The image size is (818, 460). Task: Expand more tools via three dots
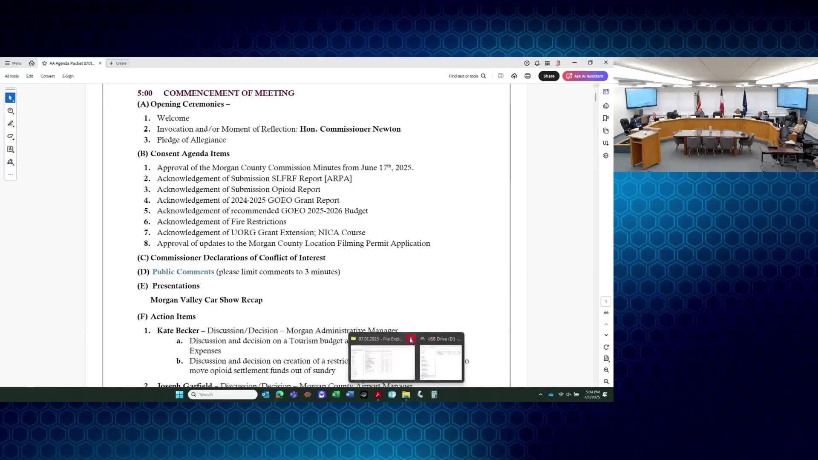coord(10,174)
